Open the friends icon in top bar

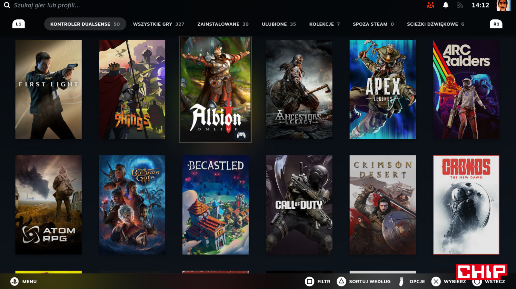431,5
